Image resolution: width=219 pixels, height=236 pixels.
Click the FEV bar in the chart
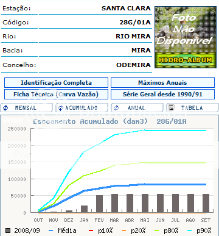99,204
